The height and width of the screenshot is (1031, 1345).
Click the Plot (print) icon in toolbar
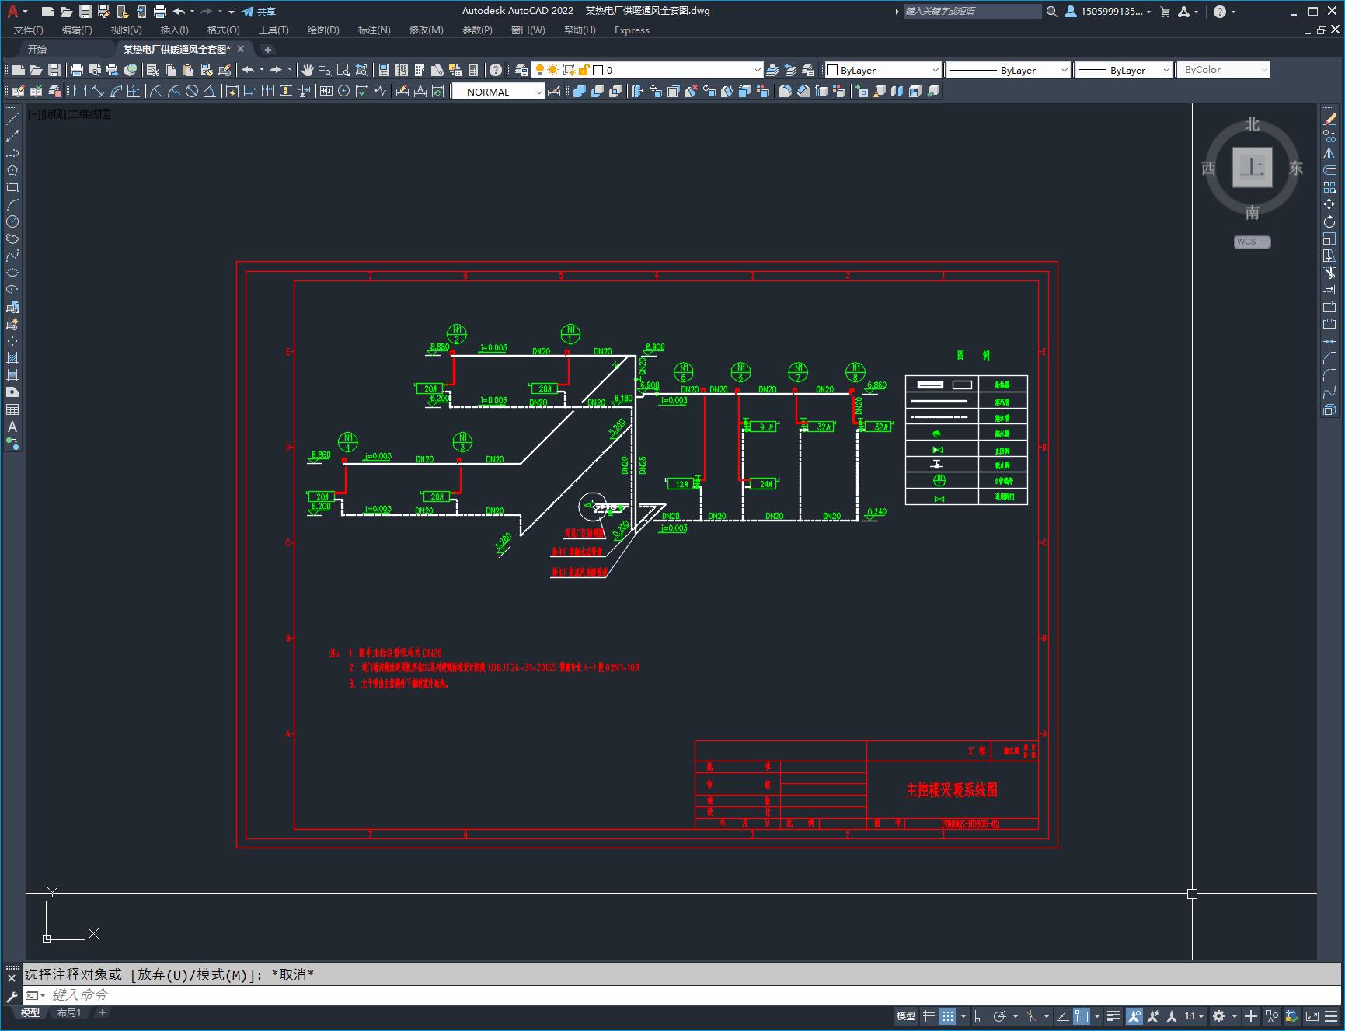pyautogui.click(x=77, y=70)
